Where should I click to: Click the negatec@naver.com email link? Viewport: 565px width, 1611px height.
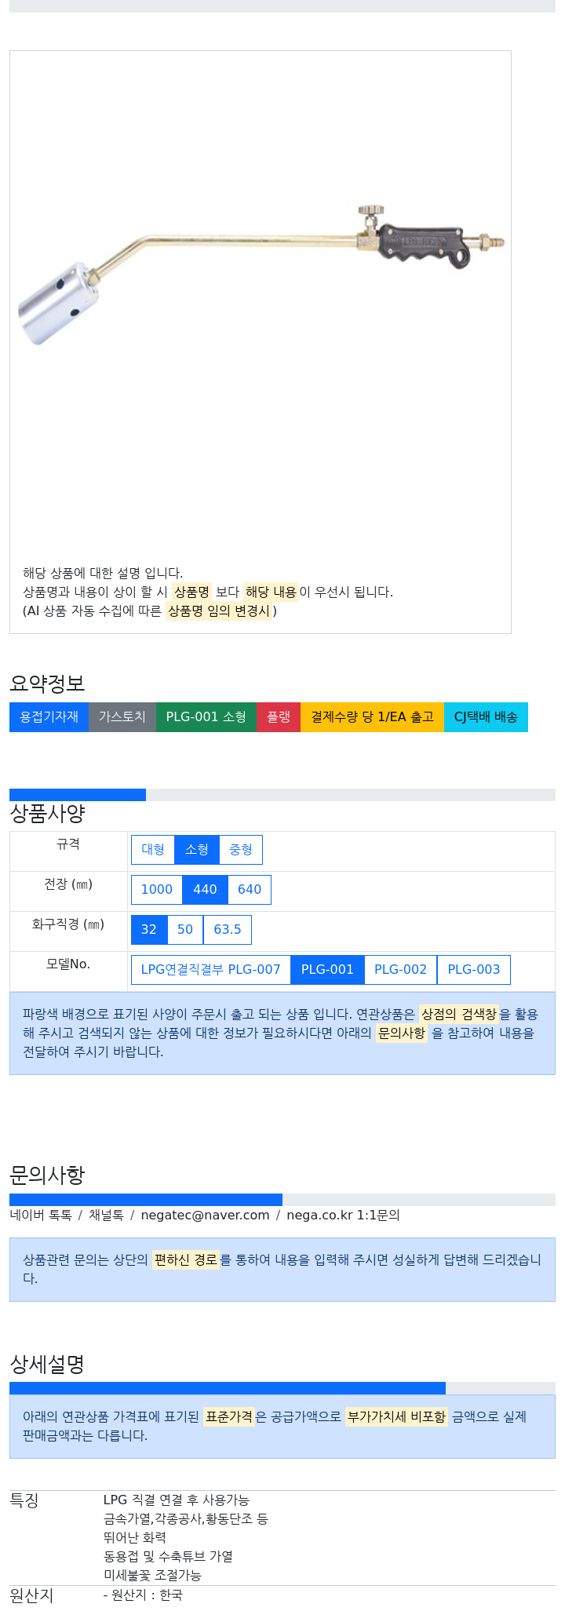point(205,1216)
